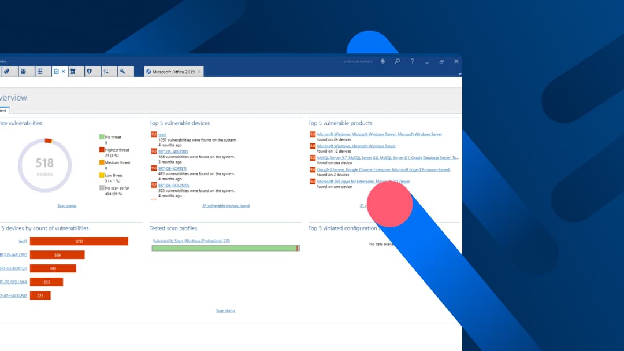This screenshot has width=624, height=351.
Task: Open the wrench tools icon tab
Action: tap(122, 72)
